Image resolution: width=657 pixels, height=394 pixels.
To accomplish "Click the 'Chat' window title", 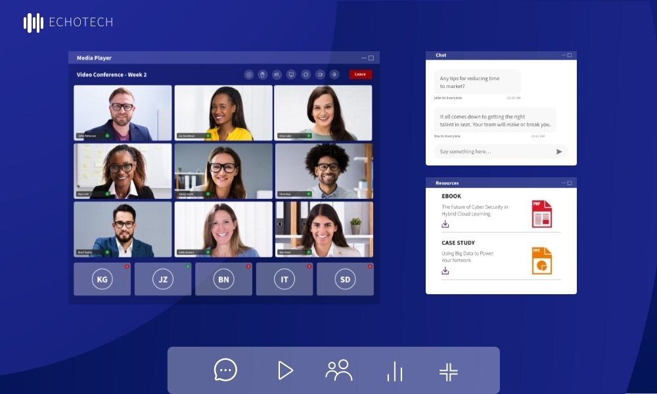I will coord(441,55).
